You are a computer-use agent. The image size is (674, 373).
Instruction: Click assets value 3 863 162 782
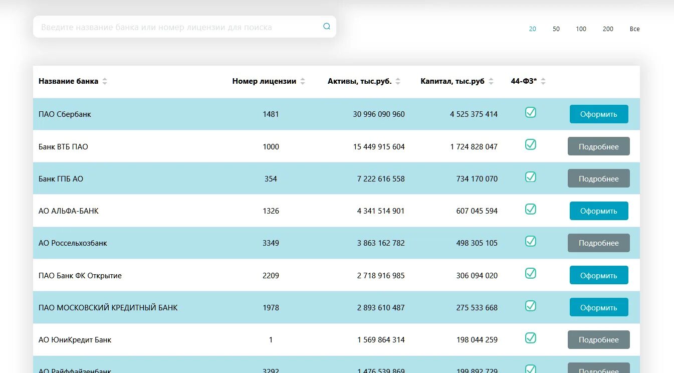381,243
